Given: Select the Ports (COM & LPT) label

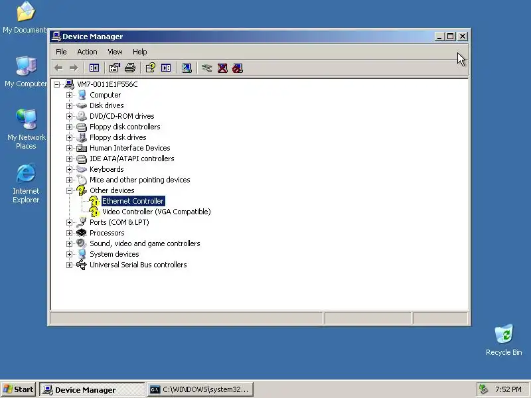Looking at the screenshot, I should point(119,222).
